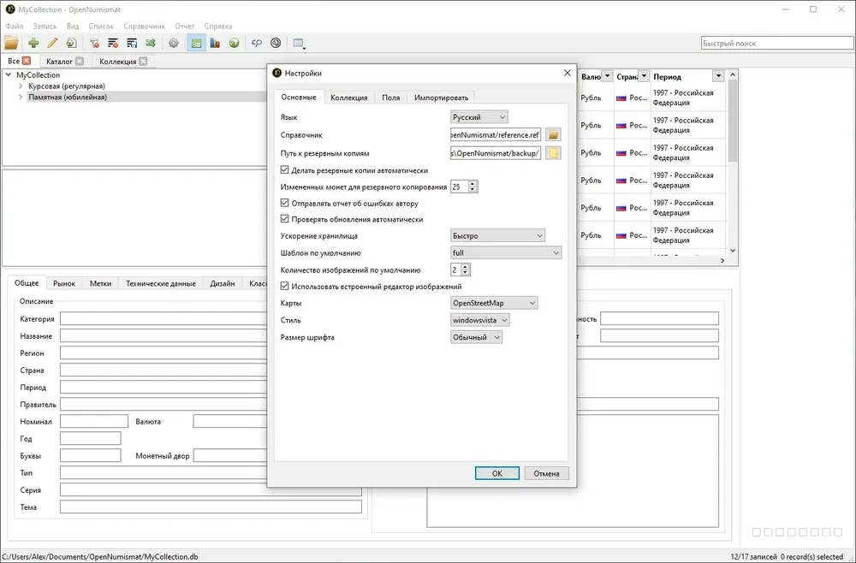Click the Numista round toolbar icon
This screenshot has width=856, height=563.
point(276,43)
